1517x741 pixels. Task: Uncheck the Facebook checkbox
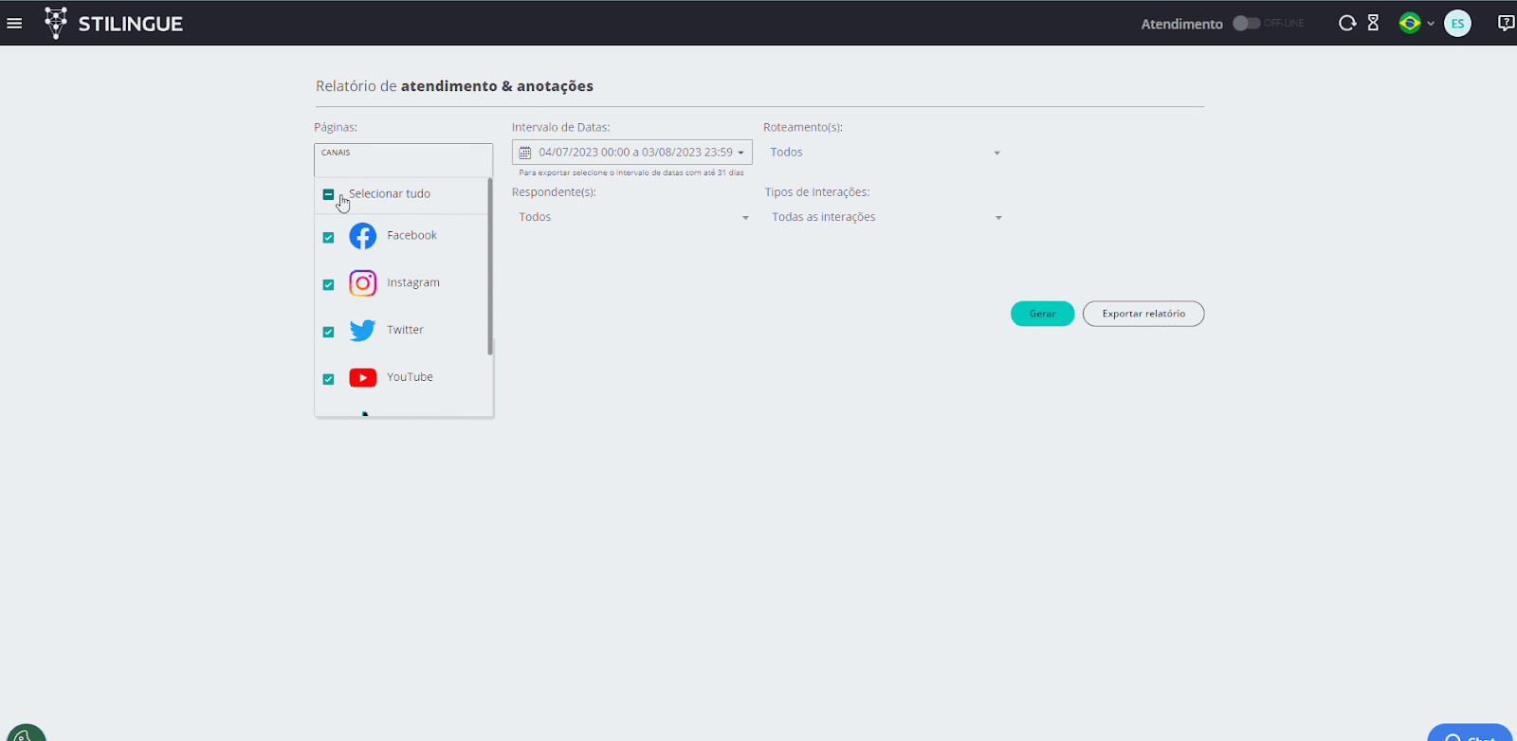pos(328,238)
